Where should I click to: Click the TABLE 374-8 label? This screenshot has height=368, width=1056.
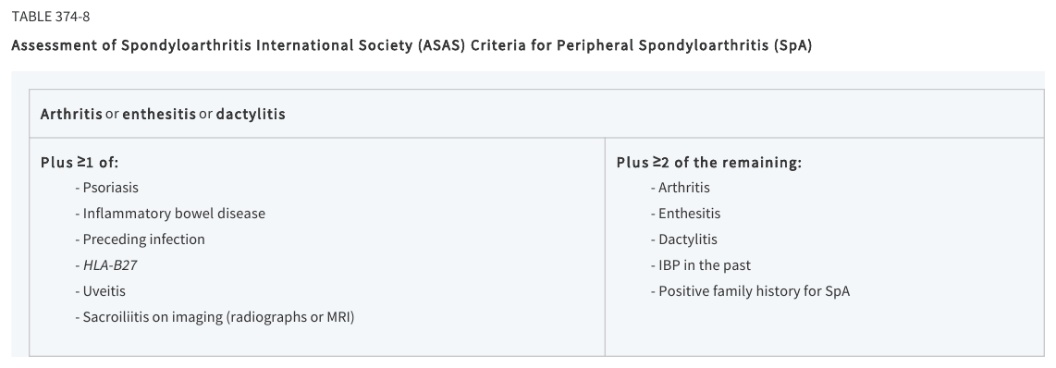click(51, 17)
